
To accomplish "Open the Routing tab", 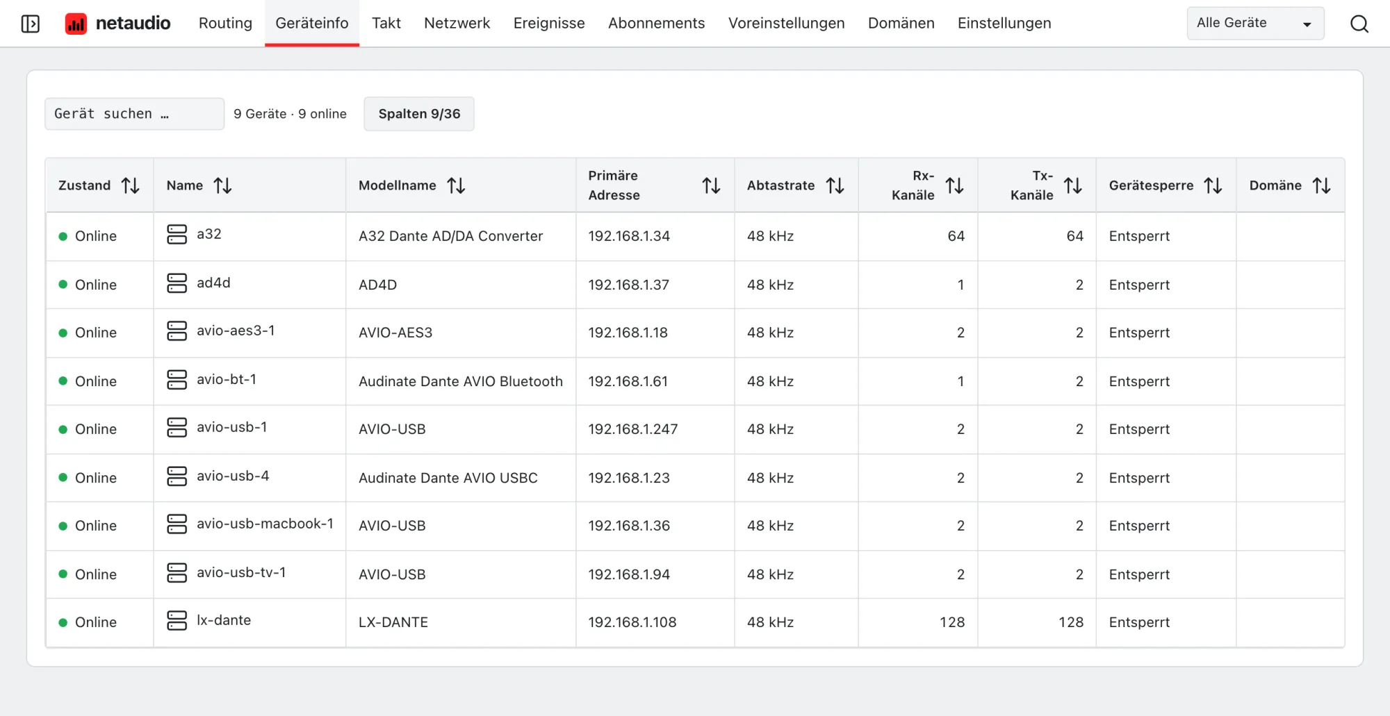I will pos(225,24).
